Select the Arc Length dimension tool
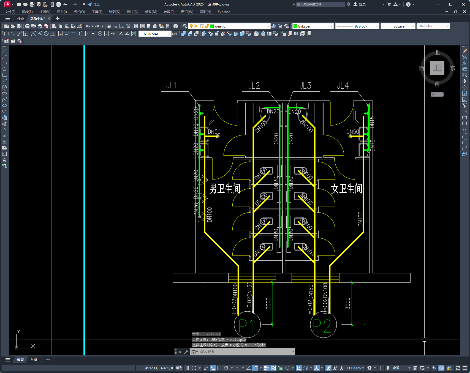This screenshot has width=470, height=373. point(19,34)
